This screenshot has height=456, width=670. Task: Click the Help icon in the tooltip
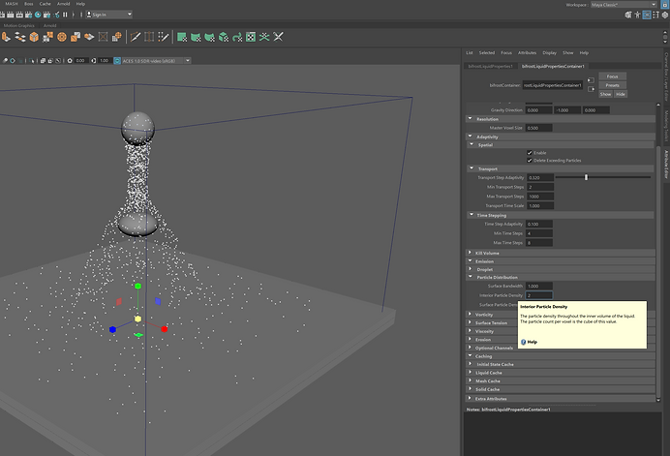tap(524, 342)
